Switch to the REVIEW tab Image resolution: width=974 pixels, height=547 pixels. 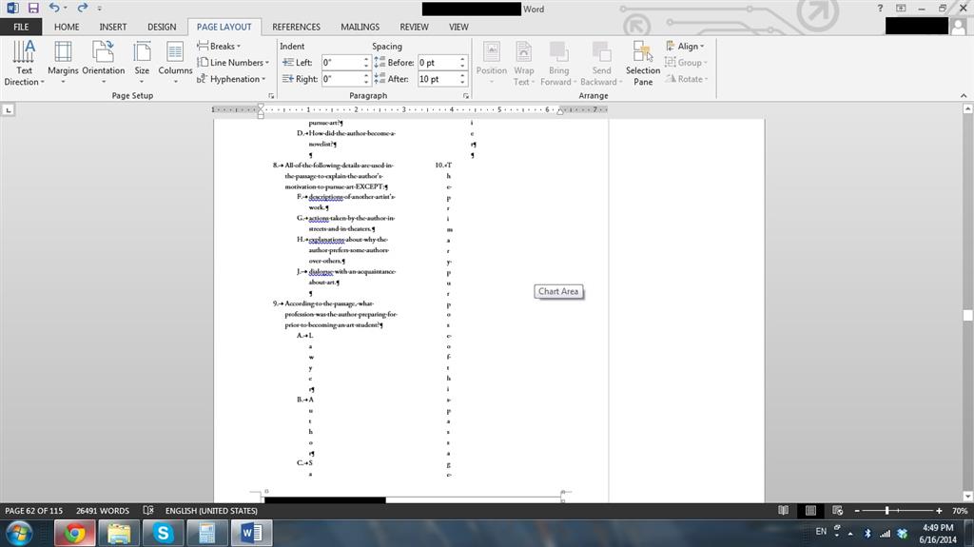414,27
